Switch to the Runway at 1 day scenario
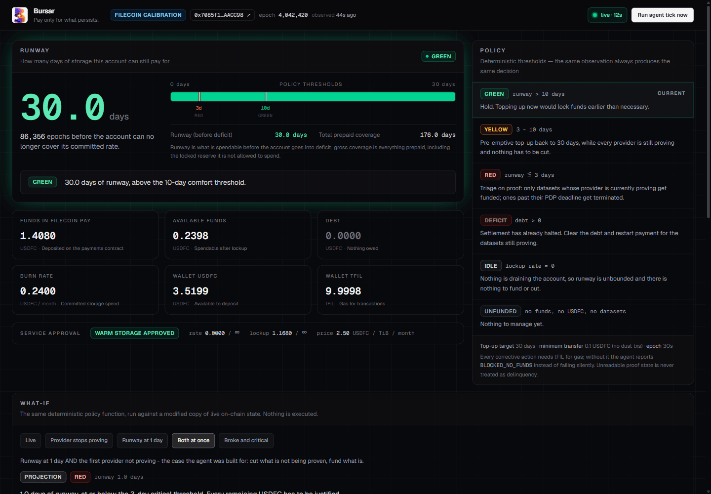 pos(142,441)
